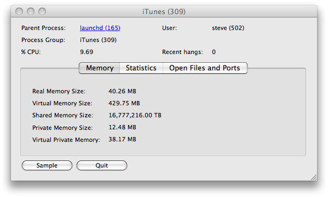Open the launchd (165) parent process link
328x197 pixels.
click(x=100, y=28)
